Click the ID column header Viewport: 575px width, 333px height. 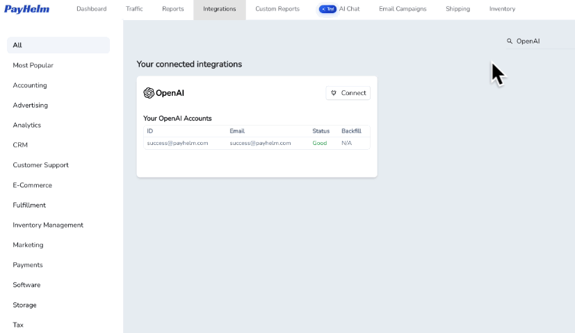point(149,131)
